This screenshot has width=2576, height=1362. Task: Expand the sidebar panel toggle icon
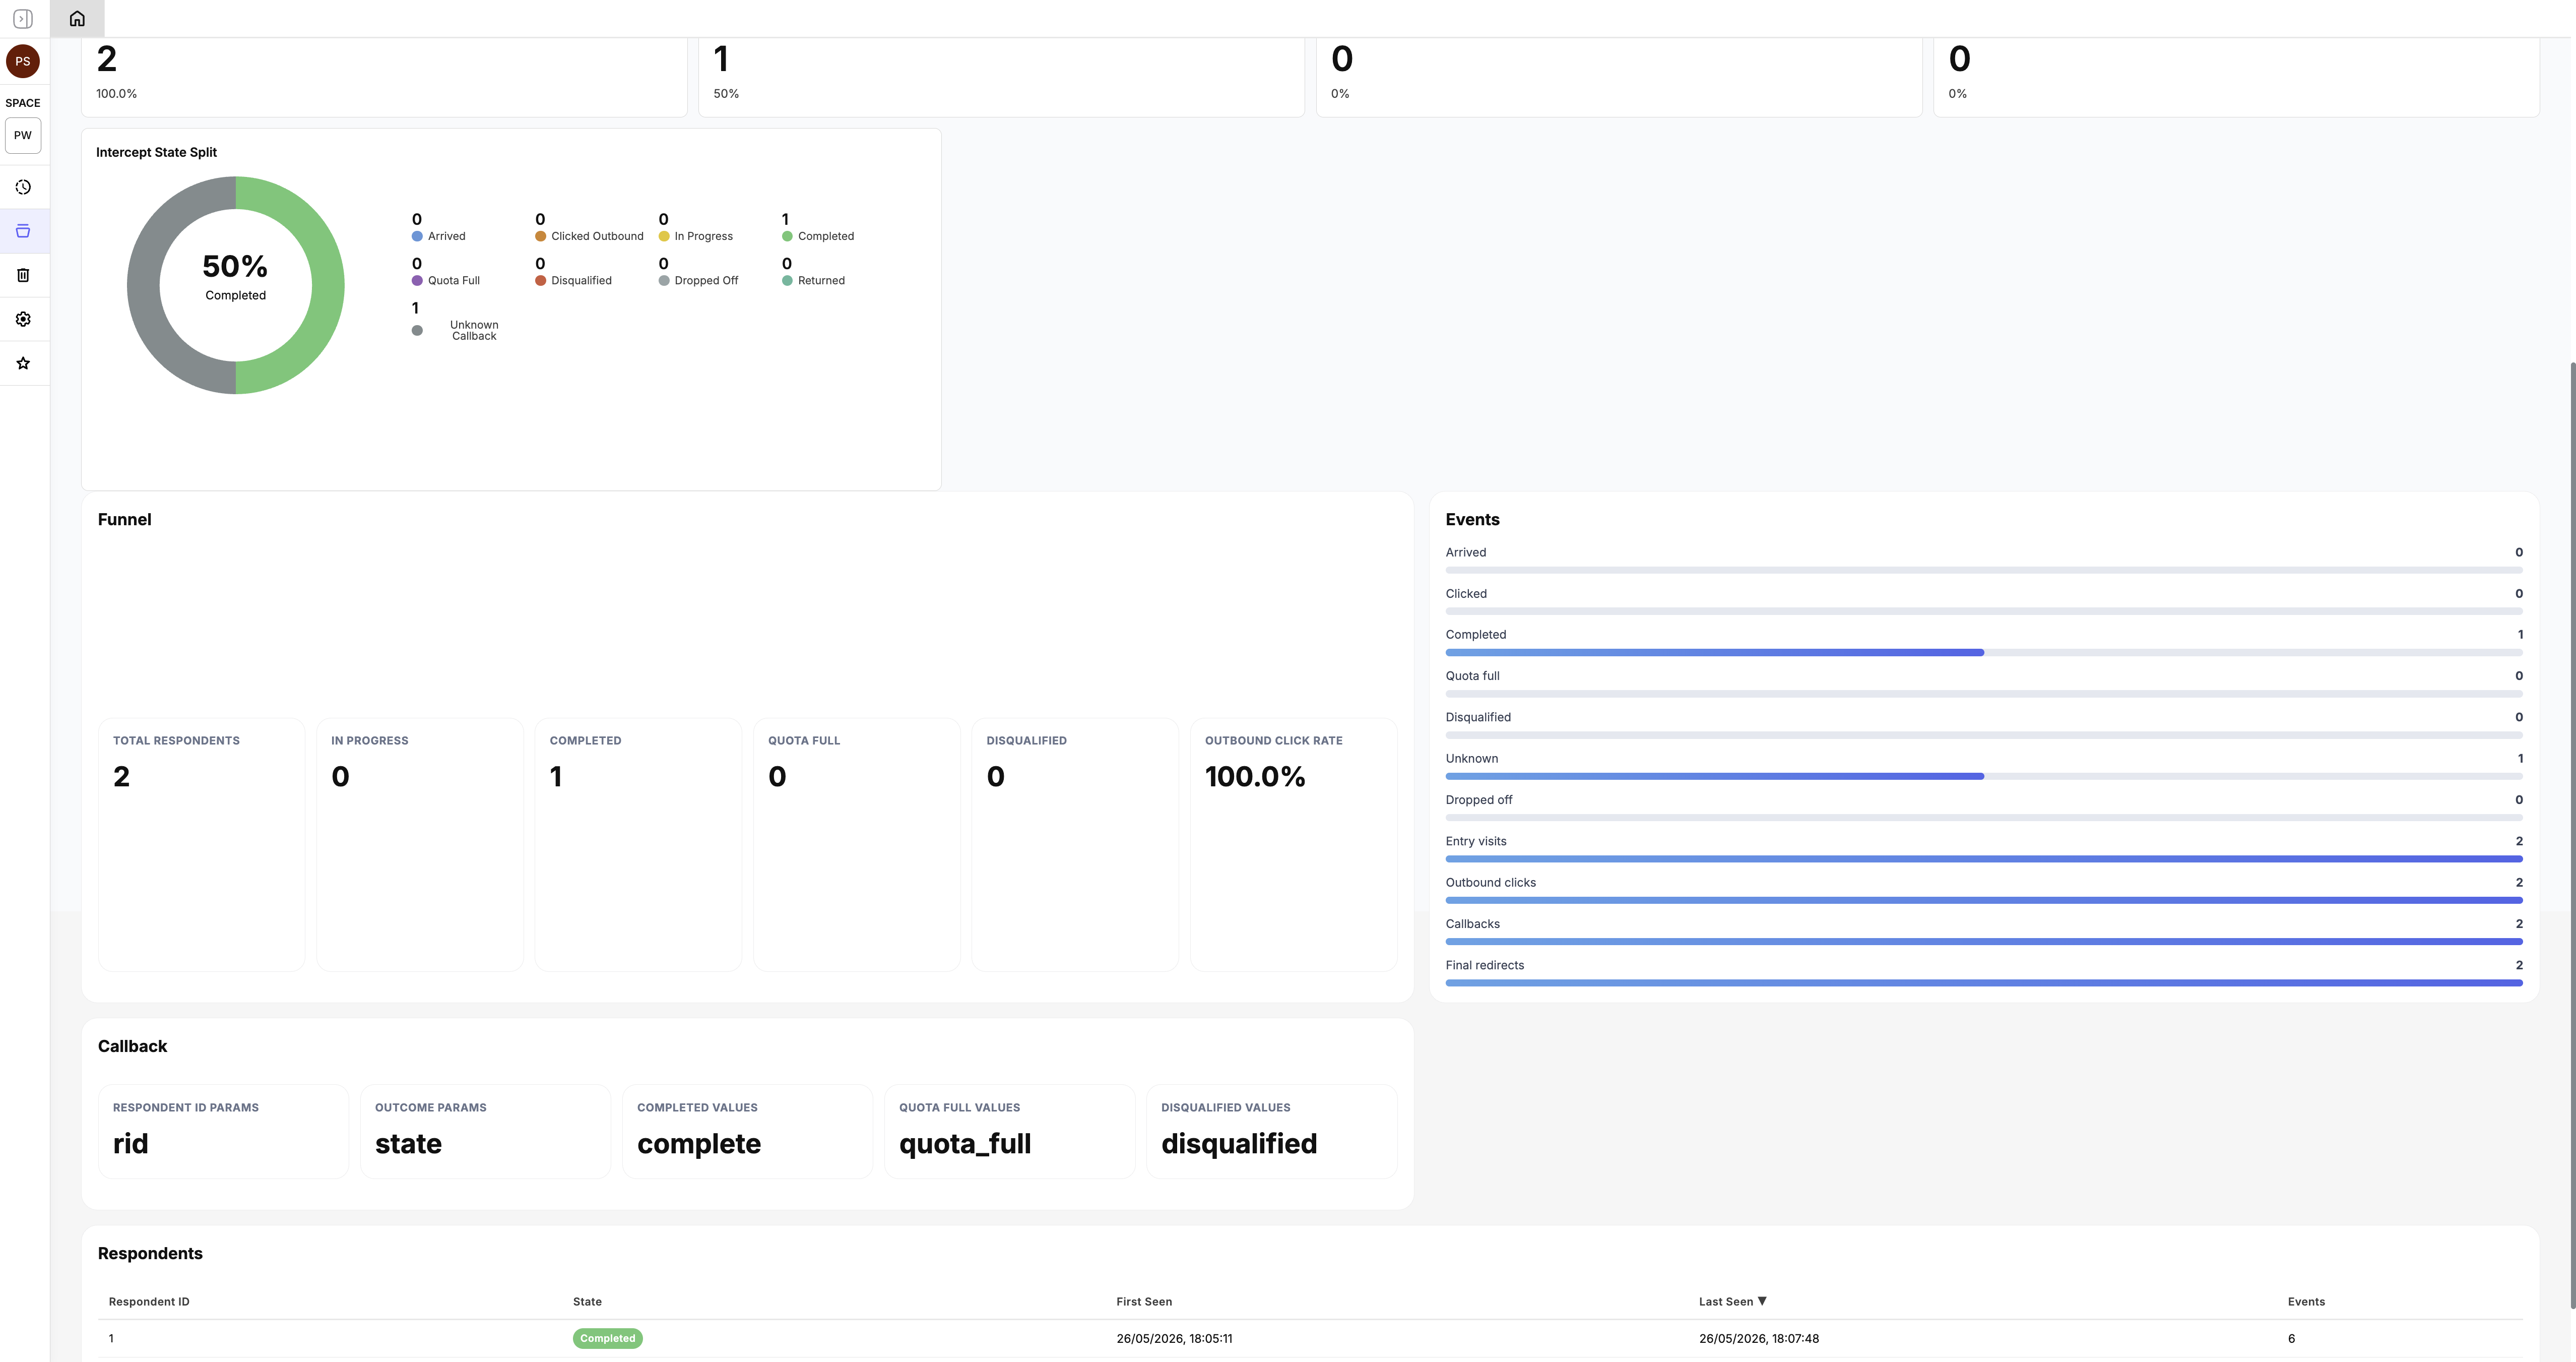click(x=23, y=19)
